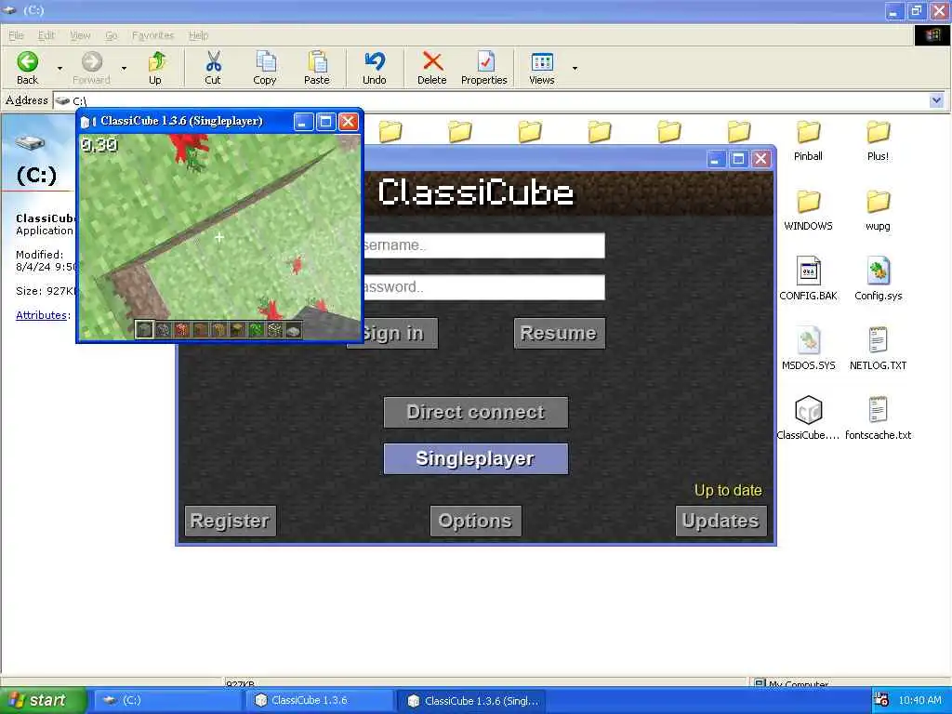Screen dimensions: 952x714
Task: Select the slab block in hotbar
Action: click(293, 330)
